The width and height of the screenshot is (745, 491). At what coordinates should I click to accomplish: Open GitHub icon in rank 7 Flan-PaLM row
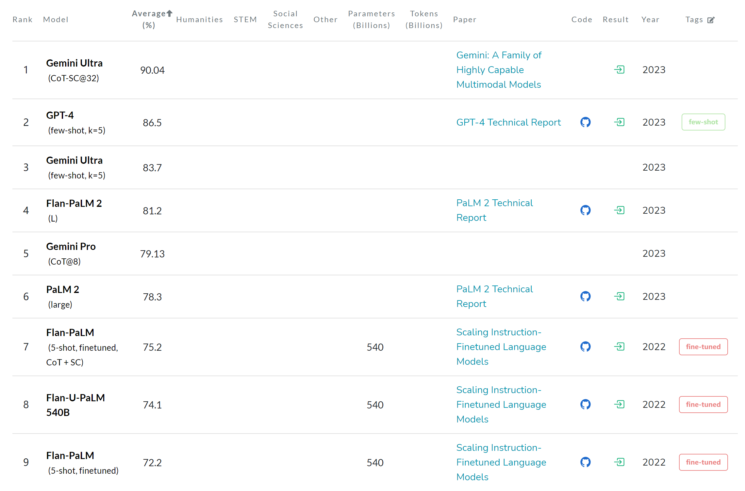pos(585,346)
